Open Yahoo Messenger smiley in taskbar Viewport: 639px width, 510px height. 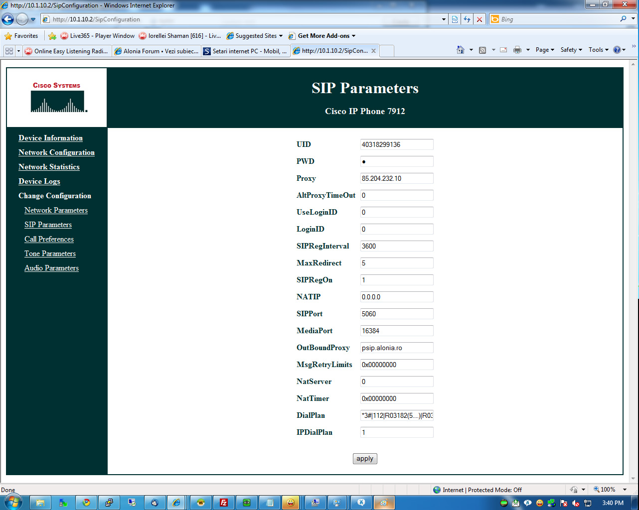291,503
